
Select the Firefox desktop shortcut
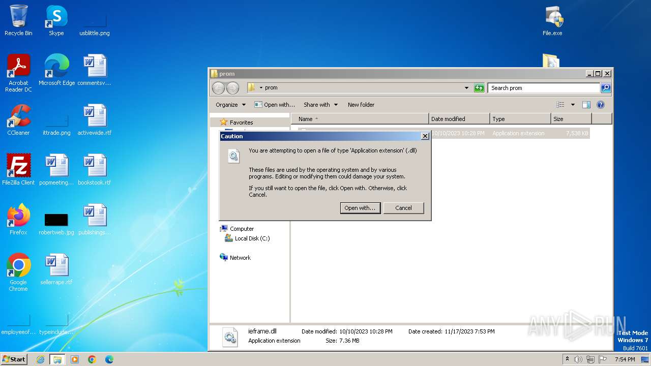[x=18, y=219]
